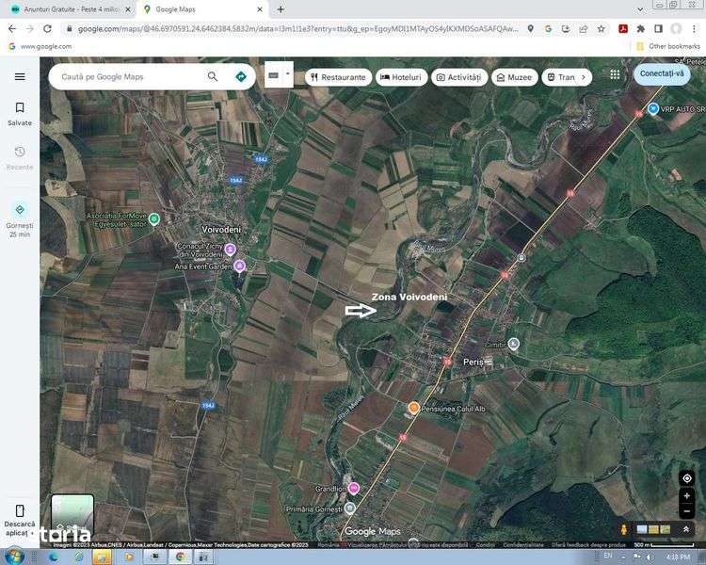This screenshot has height=565, width=706.
Task: Click the VRP AUTO SRL blue marker
Action: (x=653, y=108)
